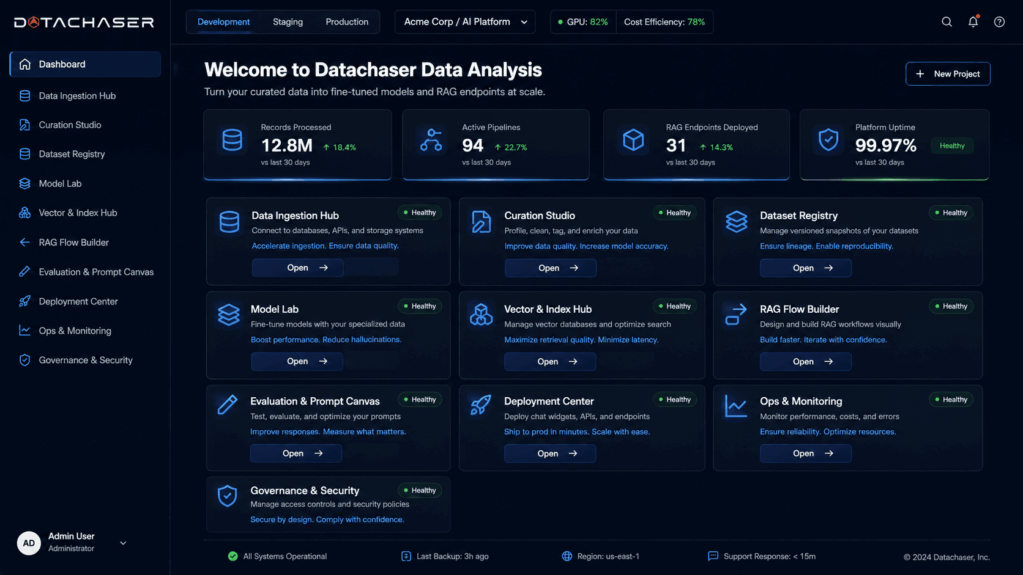
Task: Click the Evaluation & Prompt Canvas card pencil icon
Action: pyautogui.click(x=228, y=405)
